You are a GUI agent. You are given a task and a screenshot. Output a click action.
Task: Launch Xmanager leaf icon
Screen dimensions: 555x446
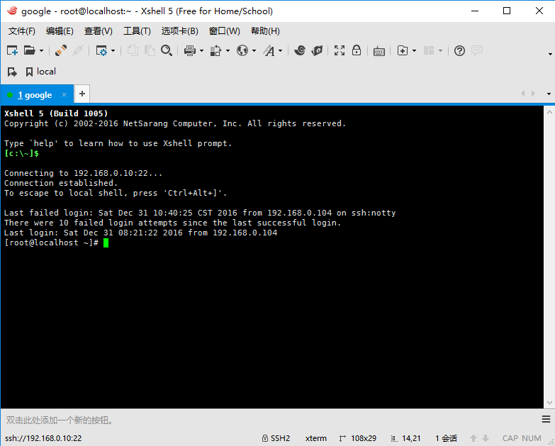[x=317, y=50]
